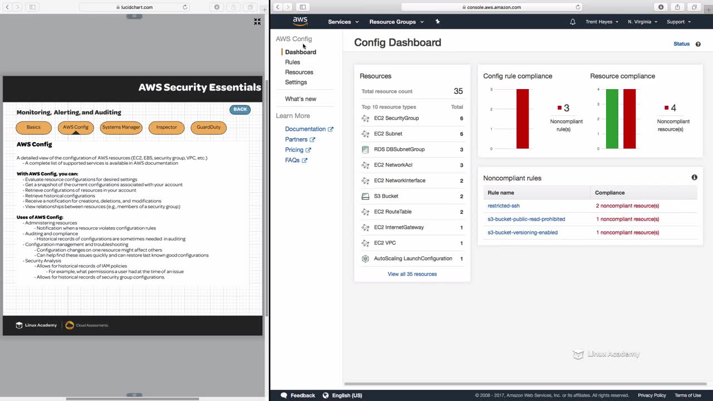Image resolution: width=713 pixels, height=401 pixels.
Task: Click the AWS logo home icon
Action: (300, 21)
